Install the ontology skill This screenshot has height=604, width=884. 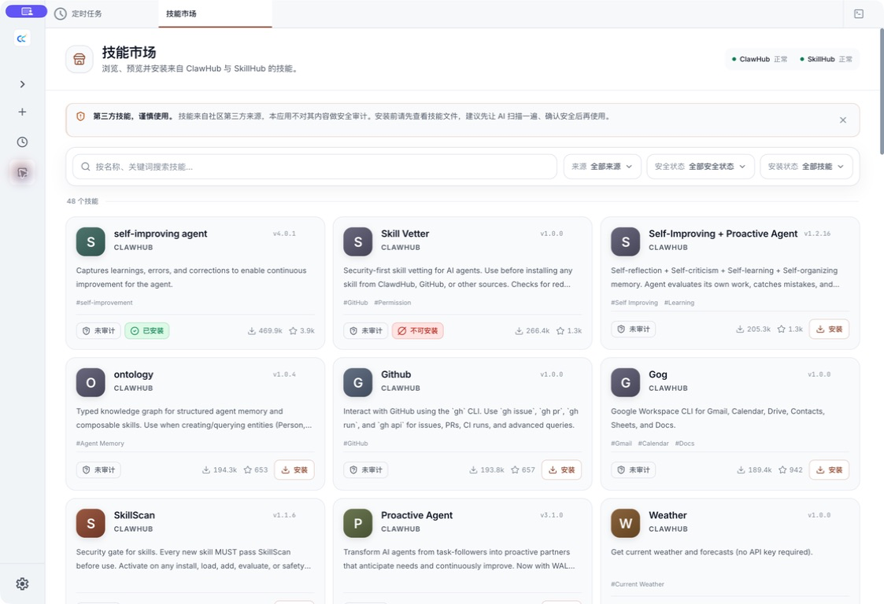pos(294,470)
